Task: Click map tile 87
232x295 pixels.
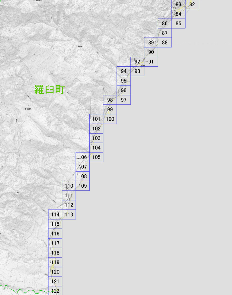Action: 165,33
